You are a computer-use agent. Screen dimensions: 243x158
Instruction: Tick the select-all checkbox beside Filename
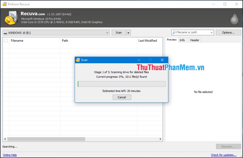(6, 41)
